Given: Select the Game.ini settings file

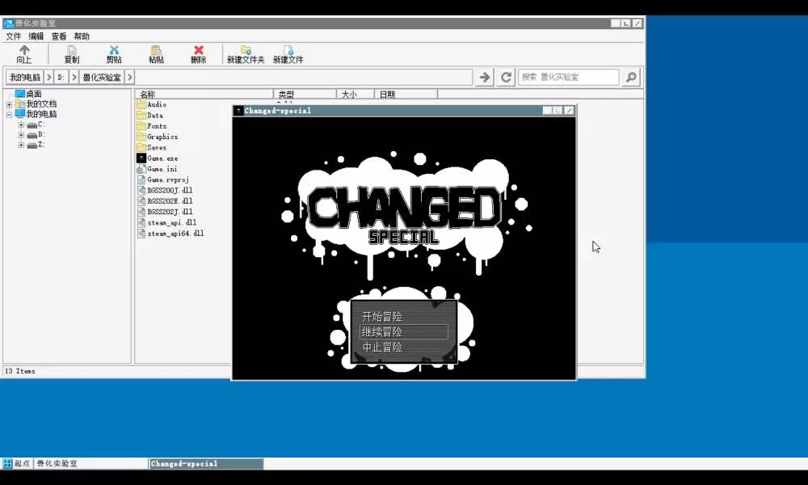Looking at the screenshot, I should coord(158,169).
